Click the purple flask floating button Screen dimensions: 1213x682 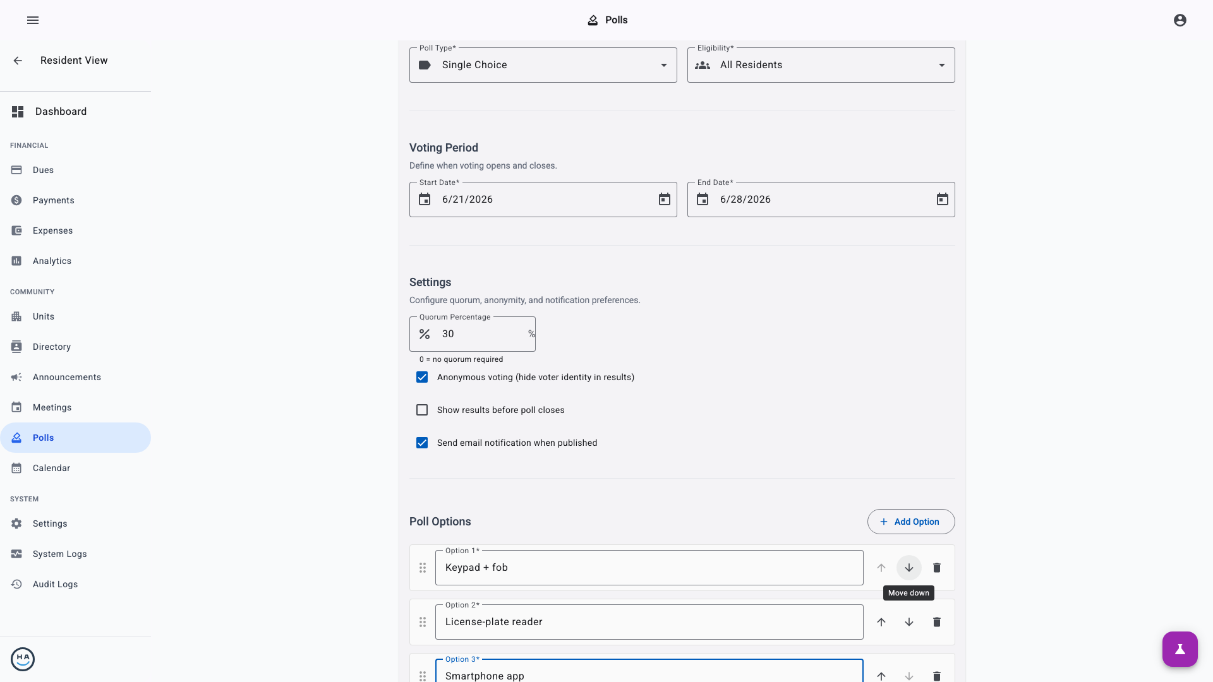(x=1180, y=649)
